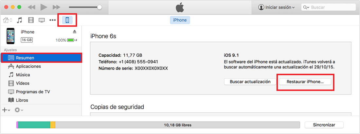Skip ahead with the fast-forward button

[56, 7]
